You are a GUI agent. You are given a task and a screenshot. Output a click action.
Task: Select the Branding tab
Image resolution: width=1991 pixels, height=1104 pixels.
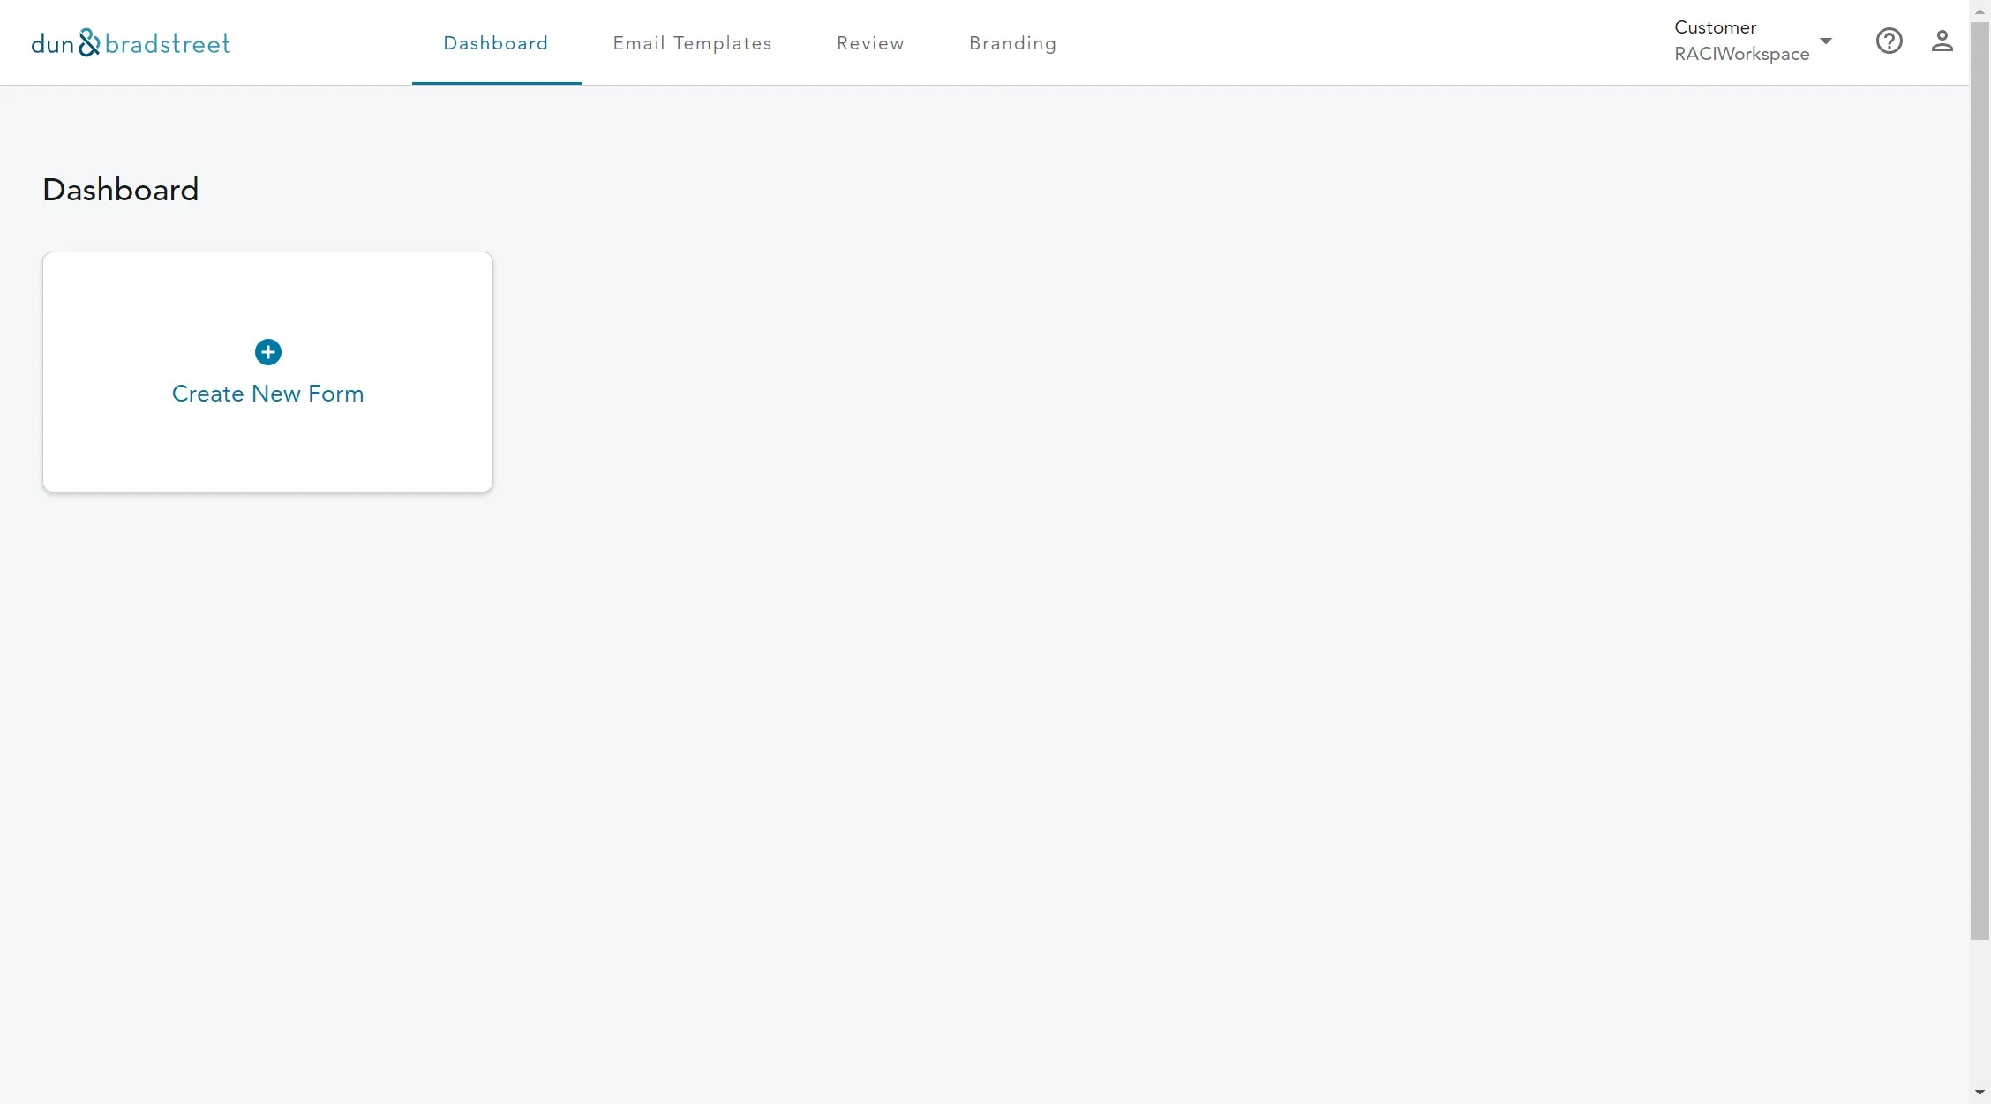click(x=1012, y=43)
